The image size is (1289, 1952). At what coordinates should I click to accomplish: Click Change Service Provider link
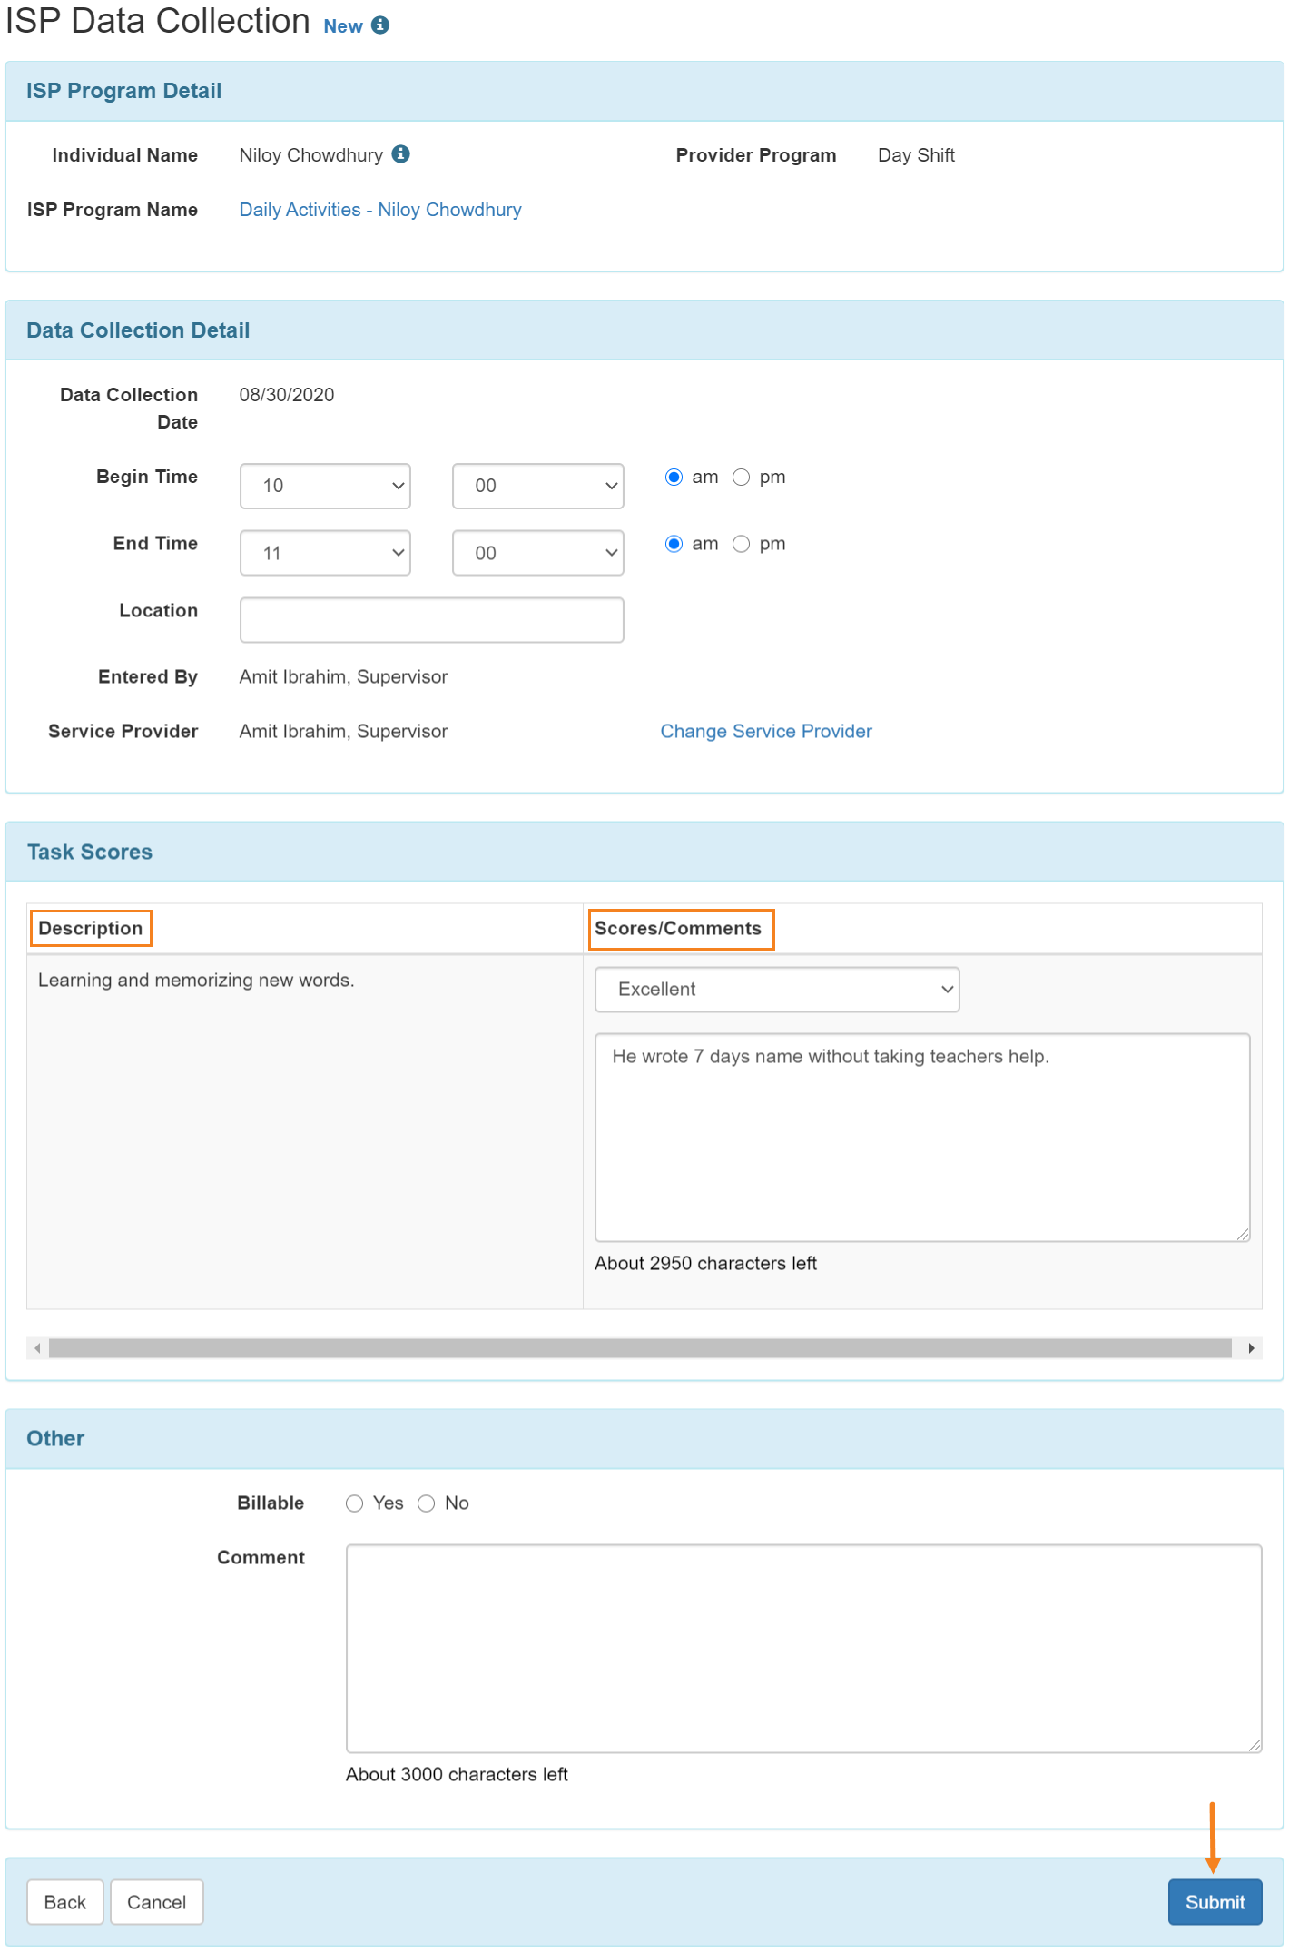tap(766, 732)
